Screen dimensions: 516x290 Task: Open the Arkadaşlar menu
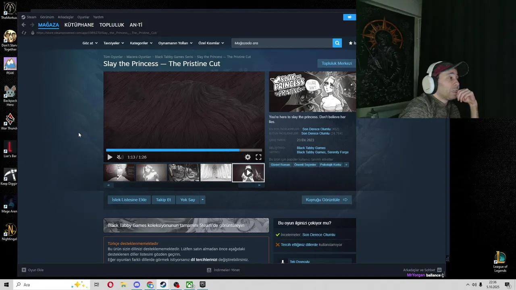66,17
